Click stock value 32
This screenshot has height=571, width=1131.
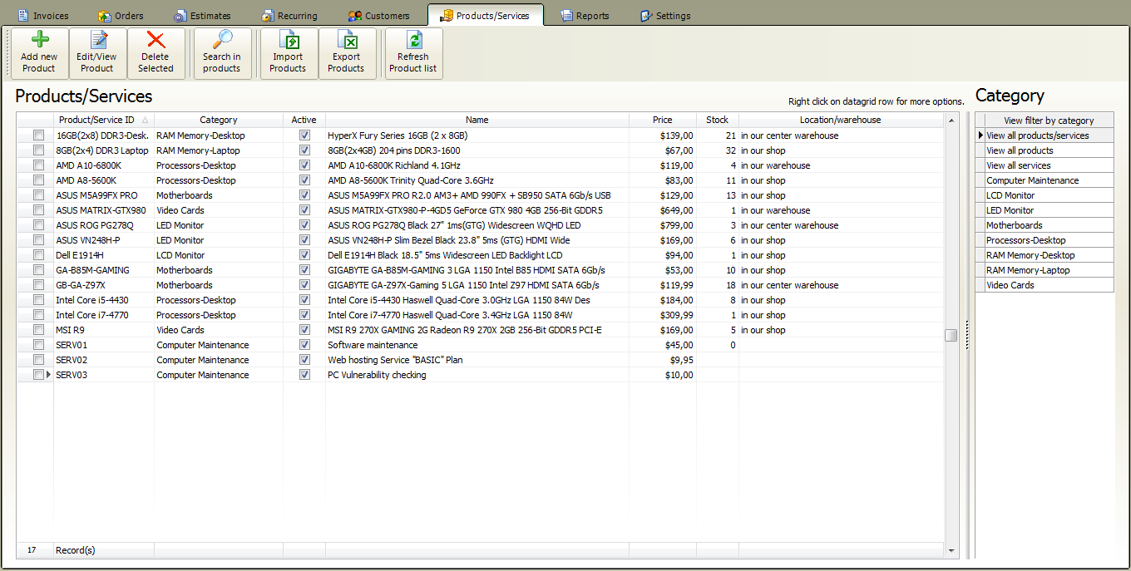(718, 150)
